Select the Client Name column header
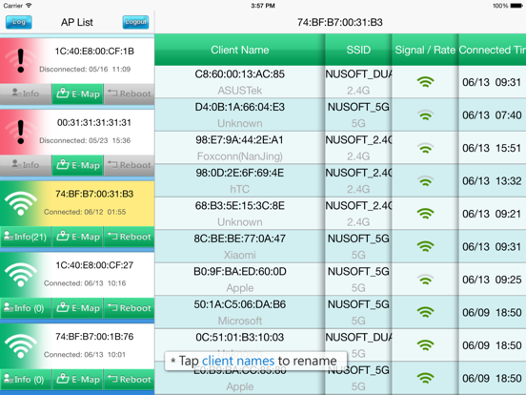526x395 pixels. click(240, 50)
